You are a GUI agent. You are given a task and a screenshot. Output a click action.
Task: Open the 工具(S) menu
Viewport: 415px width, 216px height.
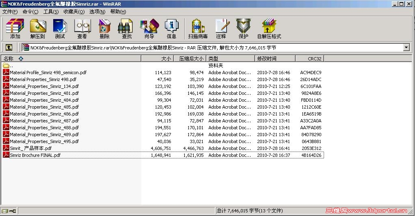pos(51,12)
